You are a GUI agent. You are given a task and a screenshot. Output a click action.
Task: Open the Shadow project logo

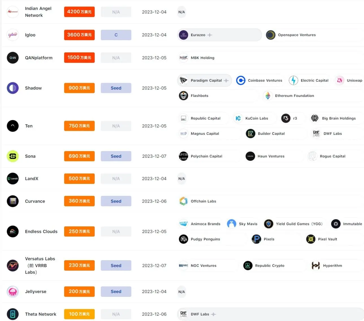click(13, 88)
